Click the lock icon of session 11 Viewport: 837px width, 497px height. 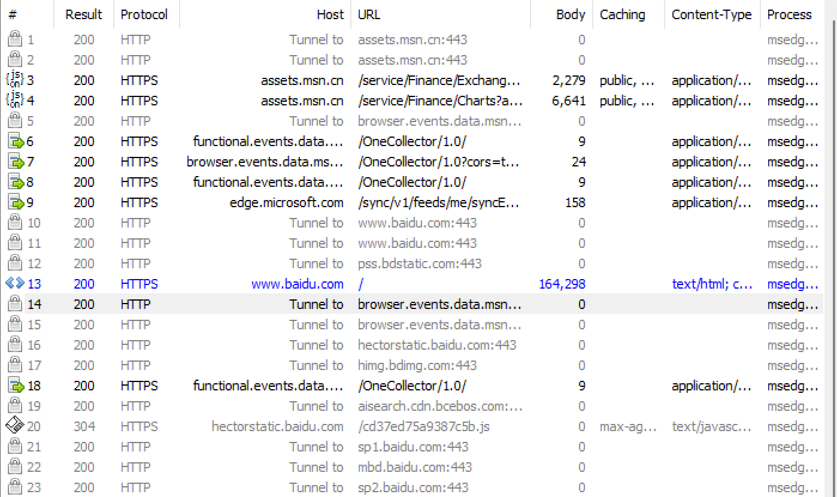click(14, 244)
